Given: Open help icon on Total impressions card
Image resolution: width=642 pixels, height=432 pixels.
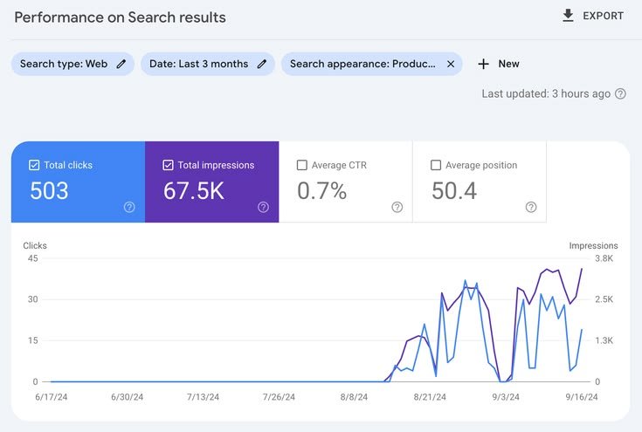Looking at the screenshot, I should (263, 207).
